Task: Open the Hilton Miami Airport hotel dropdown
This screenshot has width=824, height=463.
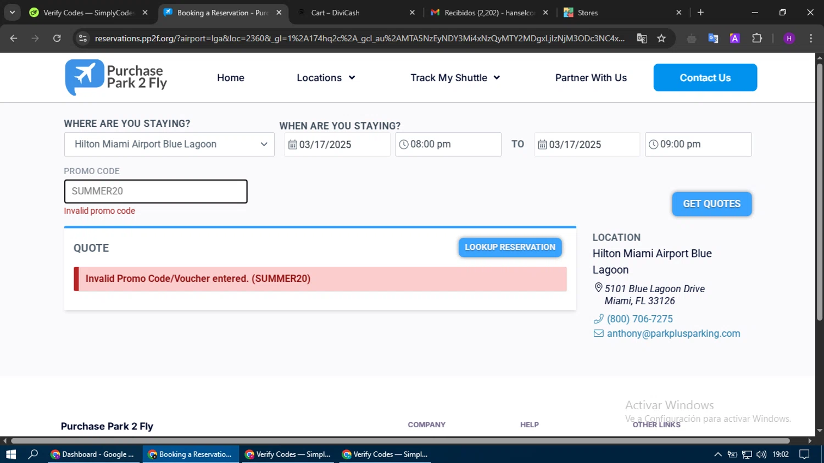Action: (x=169, y=144)
